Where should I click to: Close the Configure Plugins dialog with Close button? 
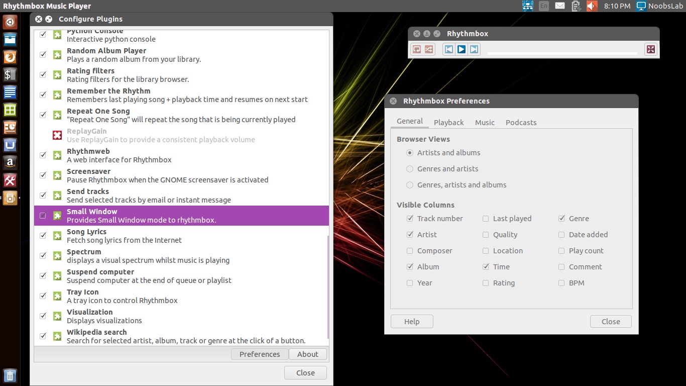point(305,373)
